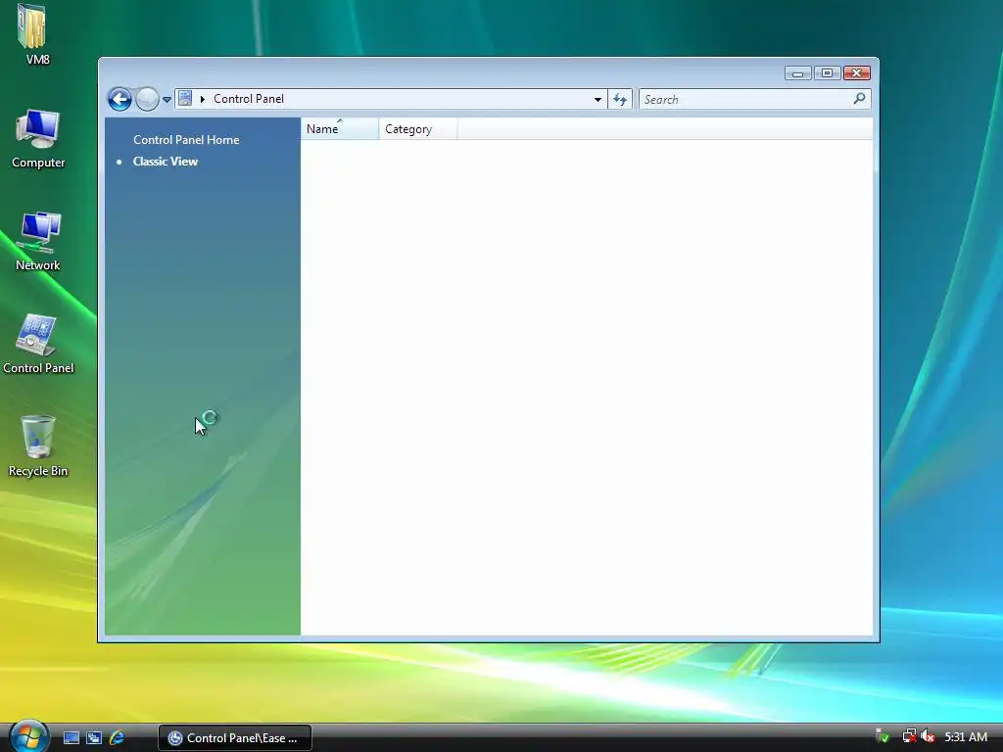1003x752 pixels.
Task: Click the network status tray icon
Action: (x=909, y=736)
